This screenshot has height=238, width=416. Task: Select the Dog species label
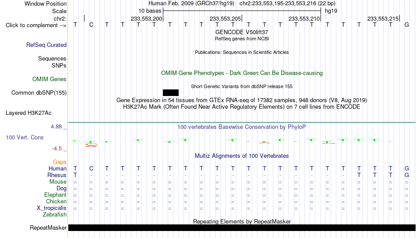click(61, 188)
